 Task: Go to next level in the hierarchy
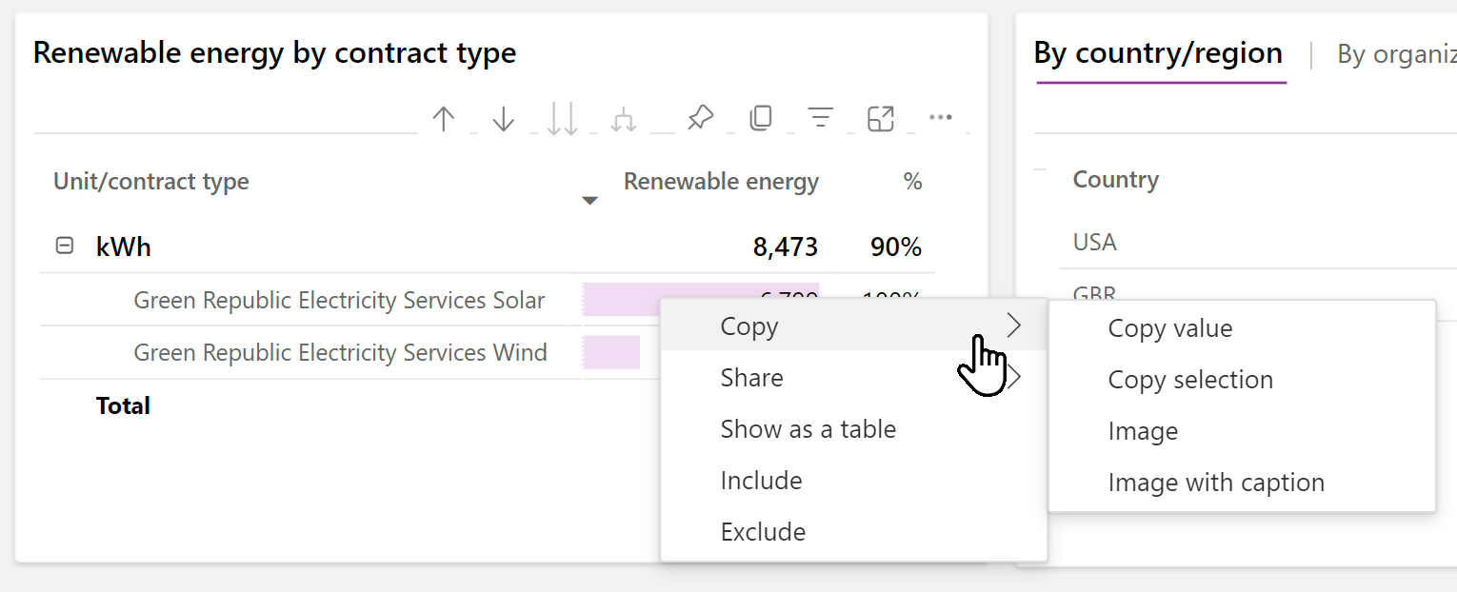click(x=562, y=118)
